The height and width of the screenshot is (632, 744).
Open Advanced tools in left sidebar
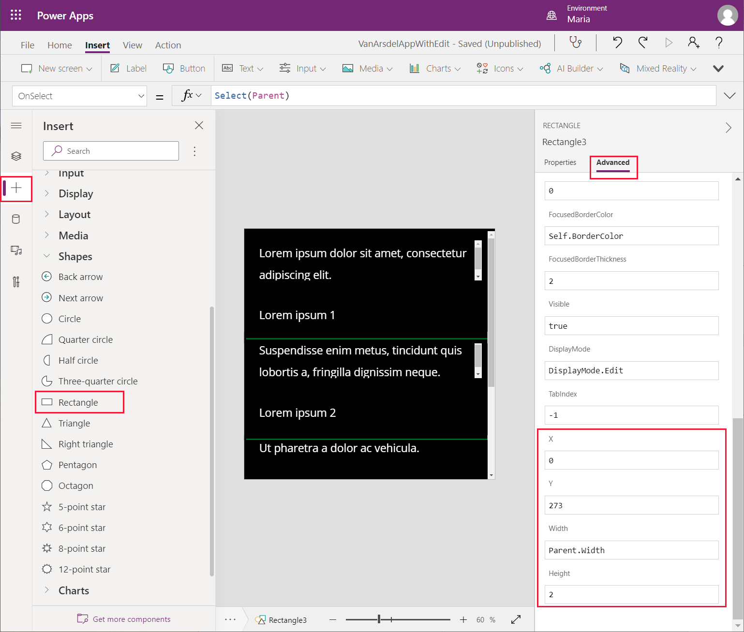pos(16,281)
